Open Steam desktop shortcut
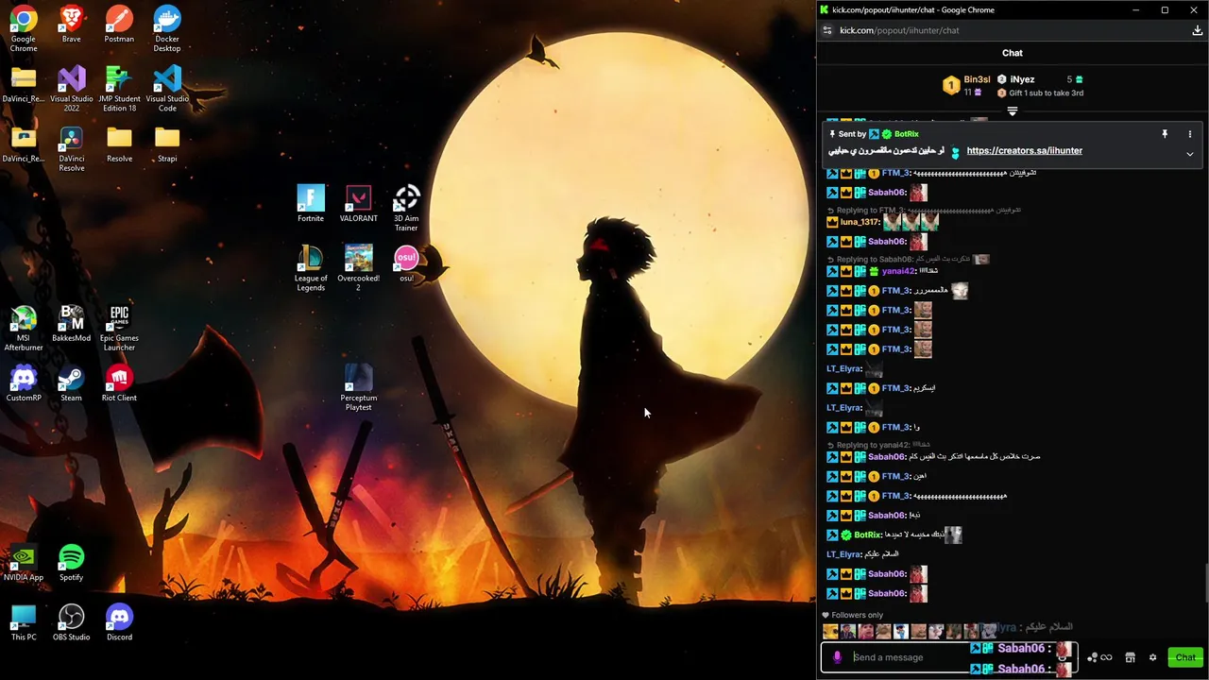The image size is (1209, 680). 71,383
